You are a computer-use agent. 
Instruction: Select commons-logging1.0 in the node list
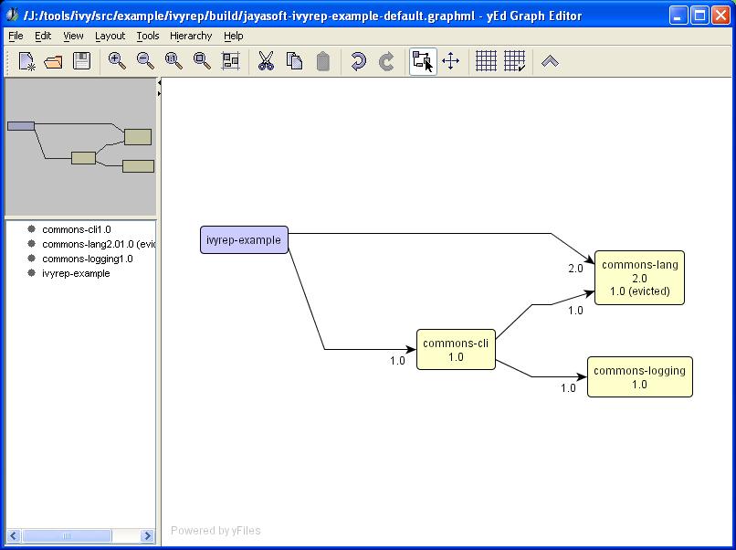pyautogui.click(x=87, y=259)
